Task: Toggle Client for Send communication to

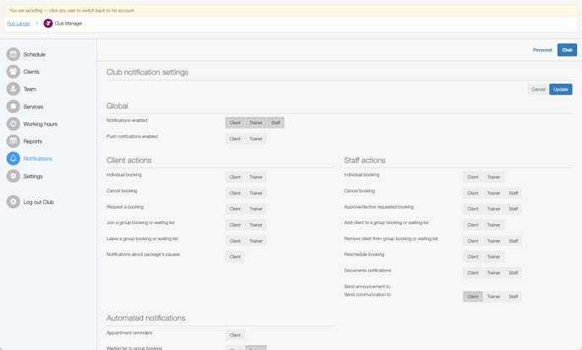Action: pos(473,297)
